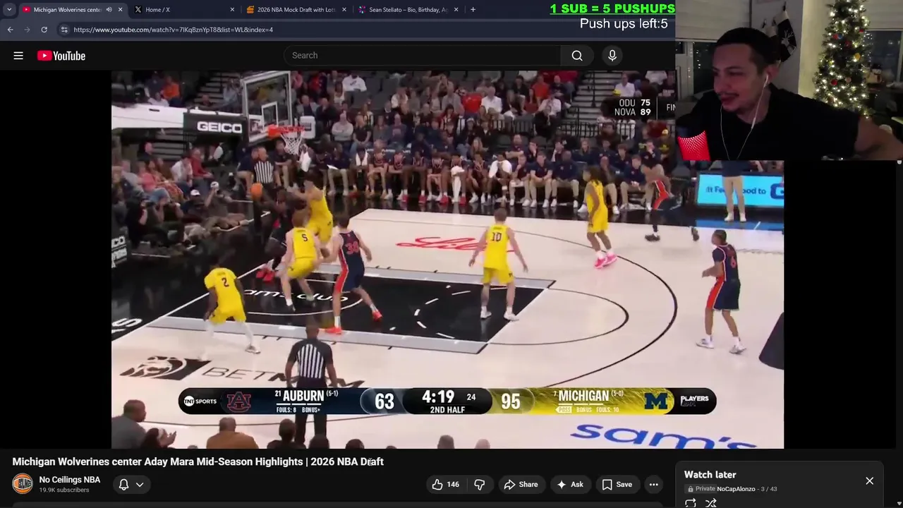This screenshot has height=508, width=903.
Task: Share the video
Action: [x=521, y=484]
